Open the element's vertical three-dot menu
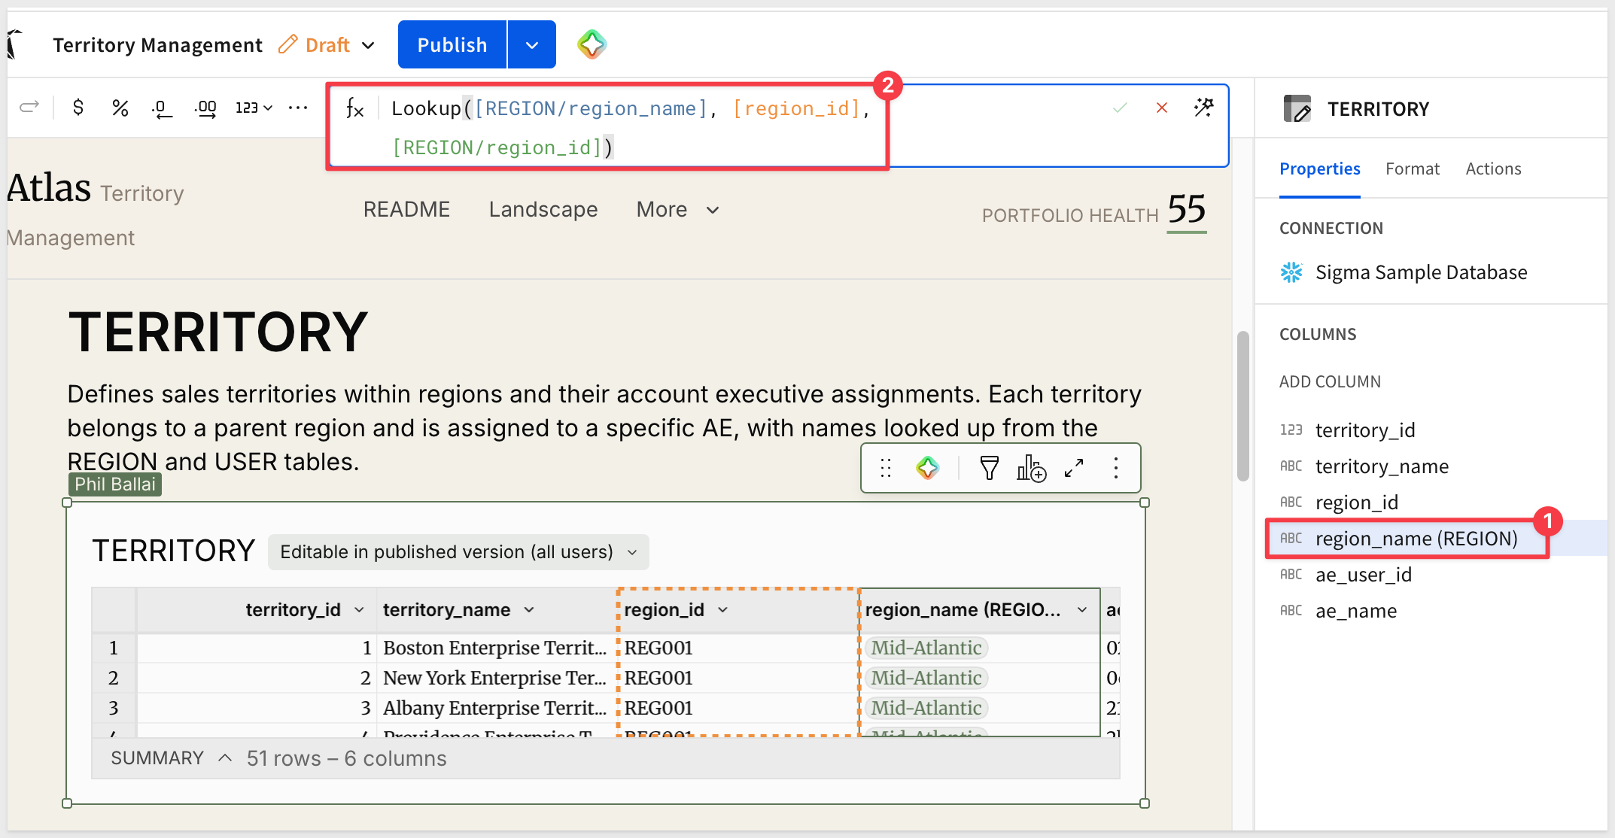This screenshot has width=1615, height=838. (x=1116, y=468)
